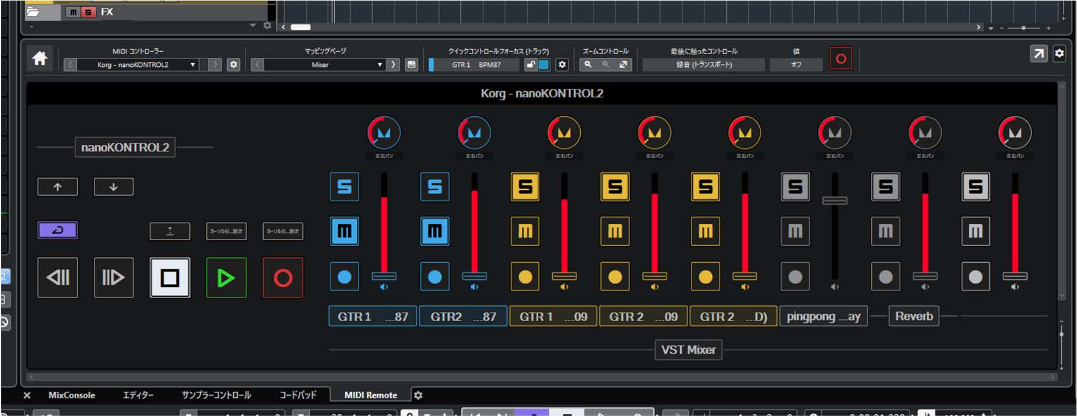Go to MIDI Remote home overview
The height and width of the screenshot is (416, 1077).
pyautogui.click(x=40, y=58)
